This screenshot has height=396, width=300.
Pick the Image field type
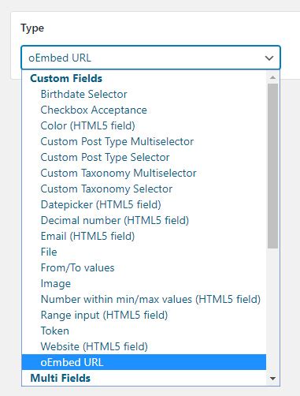pos(144,283)
